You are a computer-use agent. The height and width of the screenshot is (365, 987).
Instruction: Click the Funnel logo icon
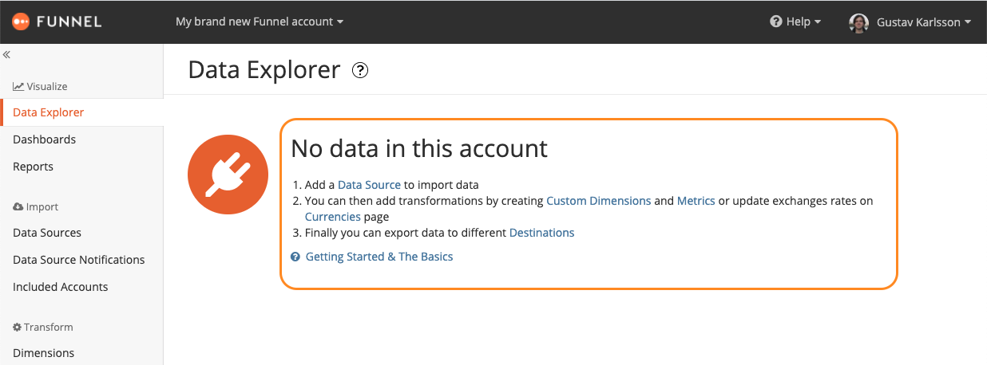[21, 22]
